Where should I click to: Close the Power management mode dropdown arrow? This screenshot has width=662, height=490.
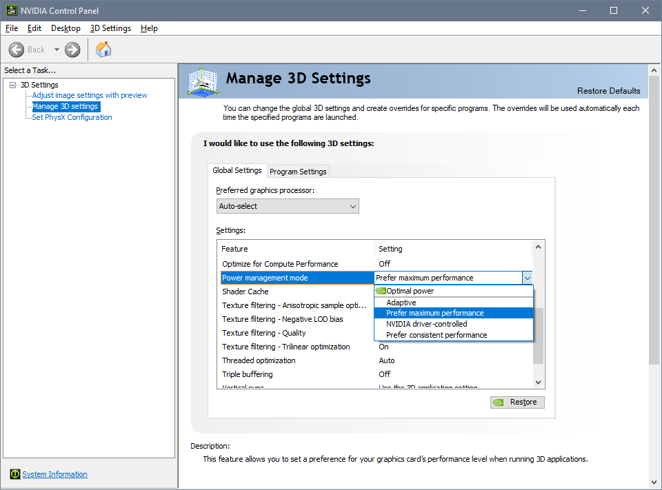click(x=527, y=278)
